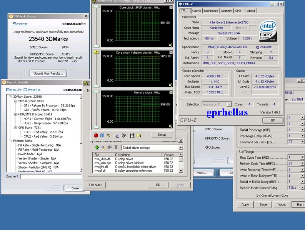305x230 pixels.
Task: Open the Processor #1 selection dropdown
Action: click(229, 104)
